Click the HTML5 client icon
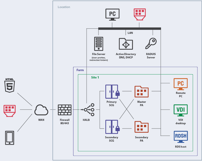 [x=10, y=85]
